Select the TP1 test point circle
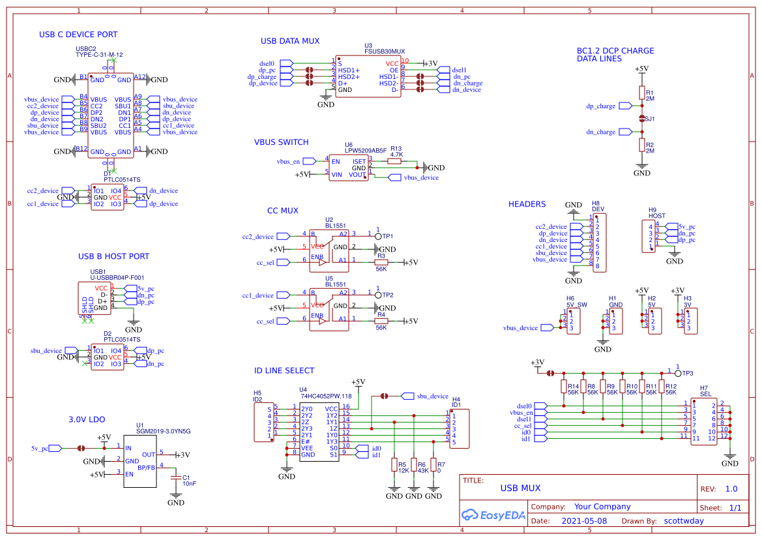The image size is (762, 540). point(378,237)
